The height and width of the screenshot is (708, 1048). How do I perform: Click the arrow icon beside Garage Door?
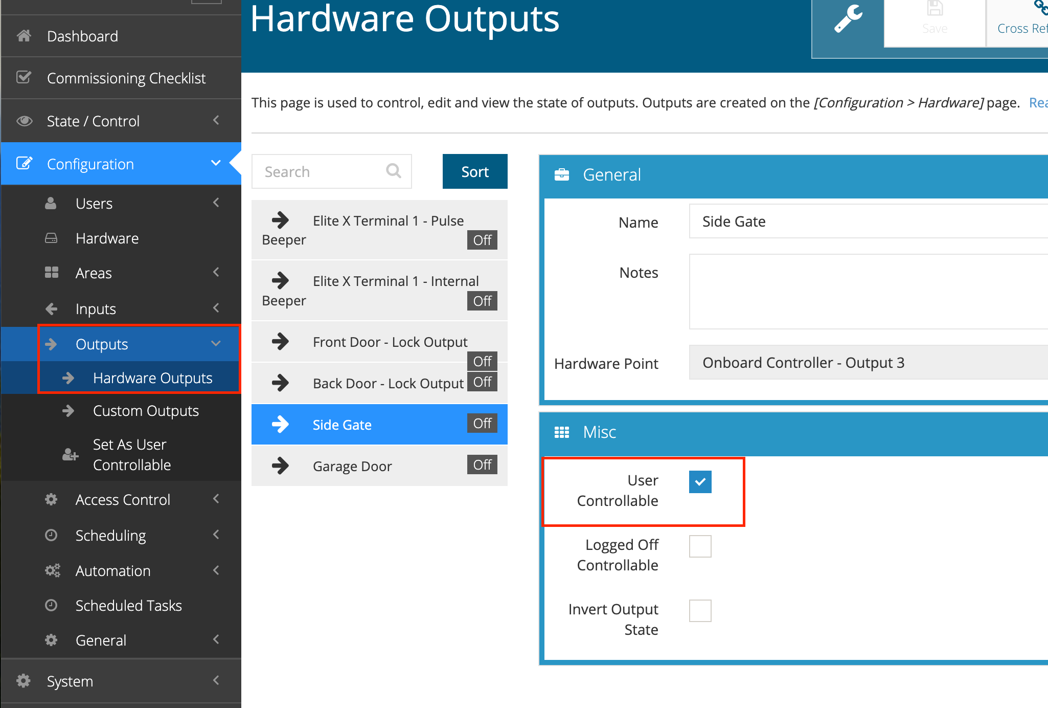pos(280,466)
